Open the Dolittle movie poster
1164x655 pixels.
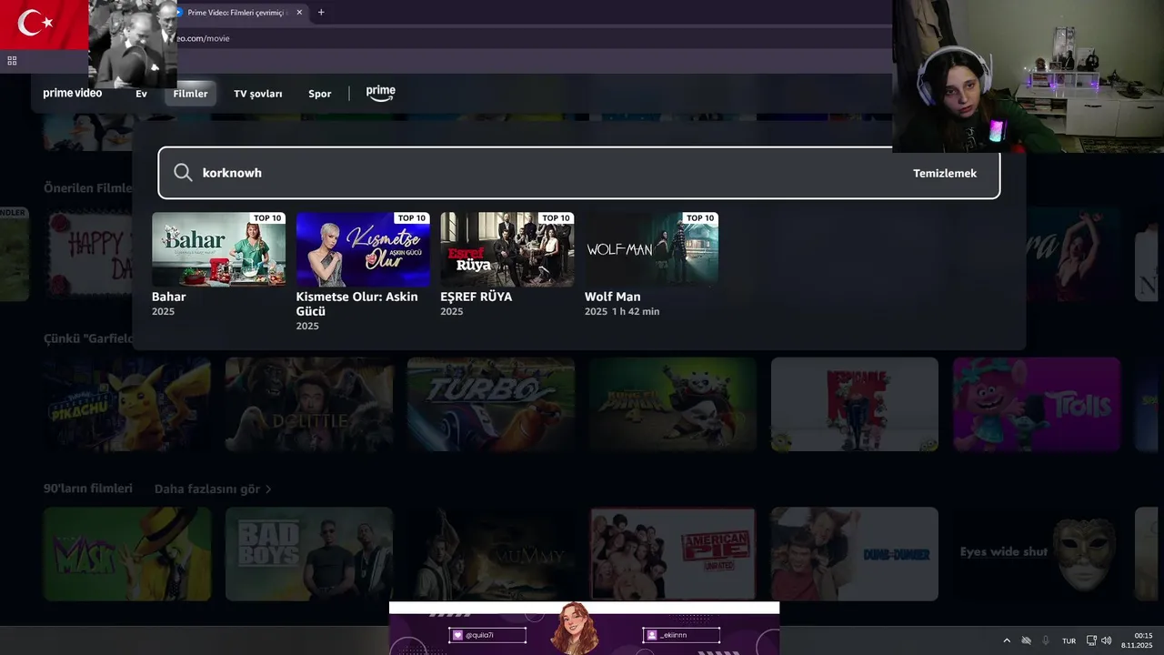pyautogui.click(x=309, y=404)
